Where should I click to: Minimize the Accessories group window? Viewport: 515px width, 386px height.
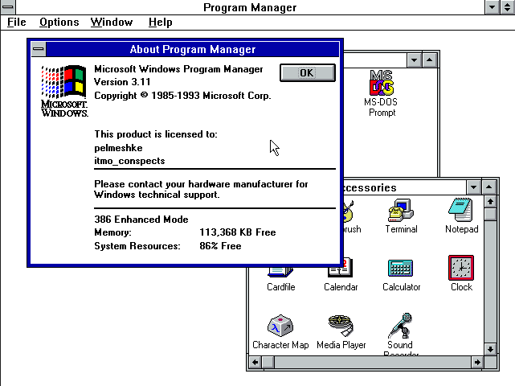473,187
